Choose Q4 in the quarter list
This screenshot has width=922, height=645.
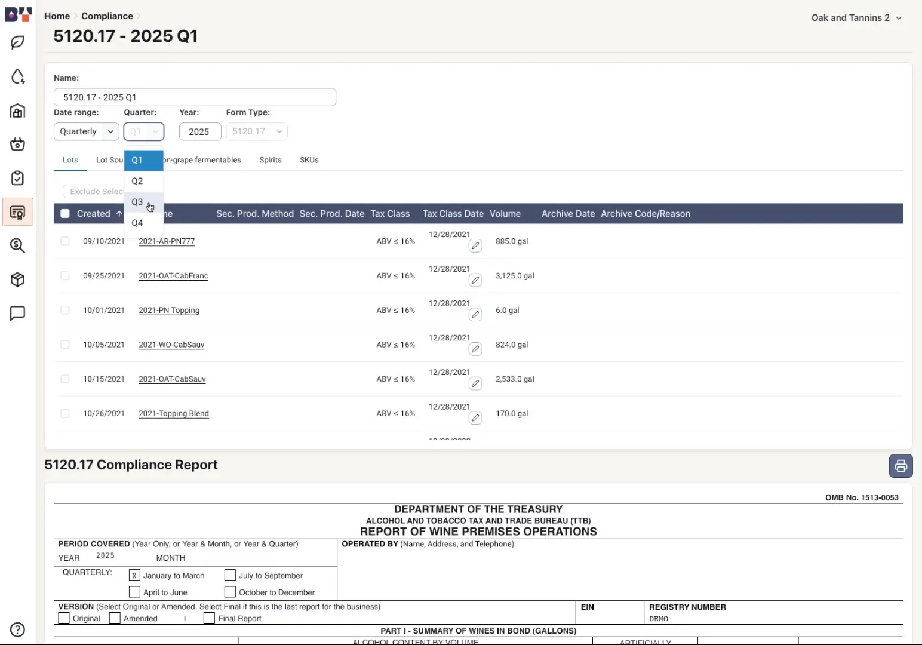pos(144,223)
